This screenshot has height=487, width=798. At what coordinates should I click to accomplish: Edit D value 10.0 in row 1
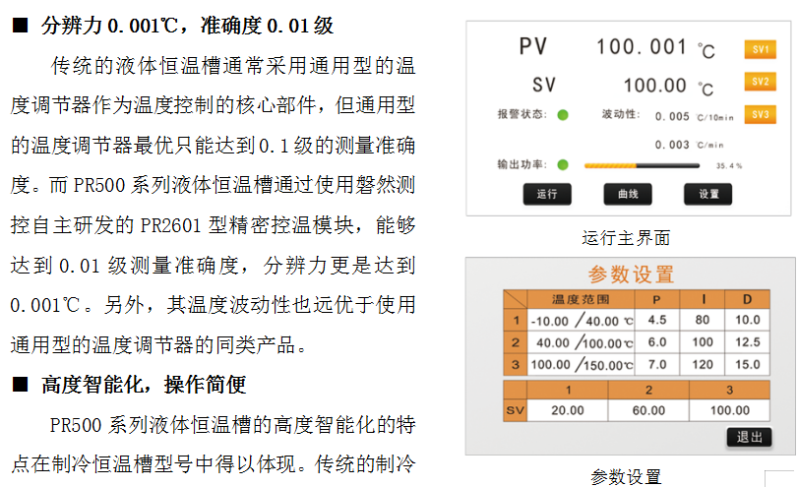coord(747,320)
